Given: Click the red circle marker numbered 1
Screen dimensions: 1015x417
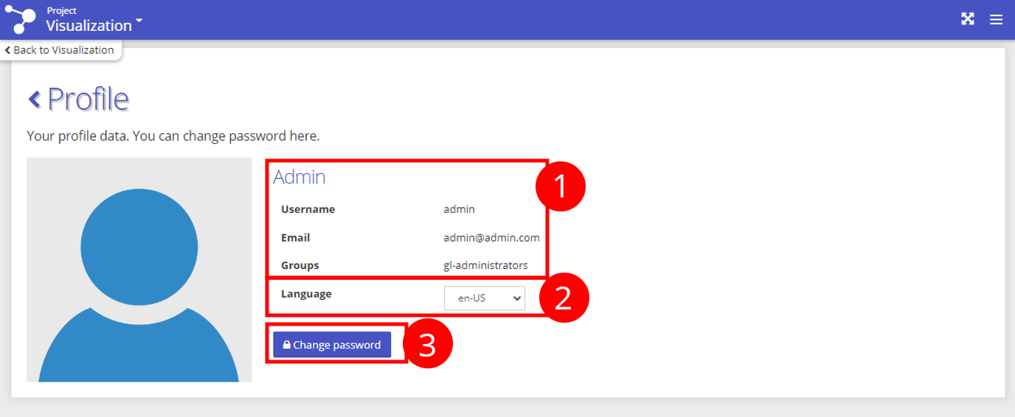Looking at the screenshot, I should (x=560, y=186).
